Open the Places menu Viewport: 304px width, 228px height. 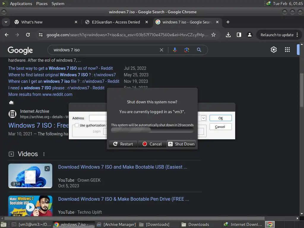point(42,4)
